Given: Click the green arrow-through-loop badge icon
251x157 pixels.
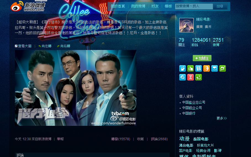Looking at the screenshot, I should (x=223, y=68).
